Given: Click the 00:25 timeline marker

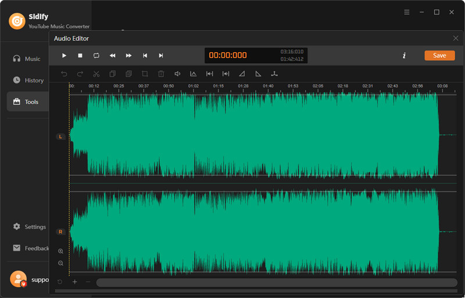Looking at the screenshot, I should point(119,86).
